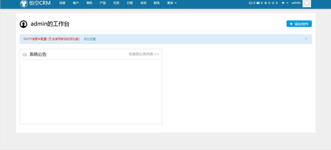This screenshot has width=331, height=150.
Task: Open SMTP settings via 点此设置 link
Action: point(90,39)
